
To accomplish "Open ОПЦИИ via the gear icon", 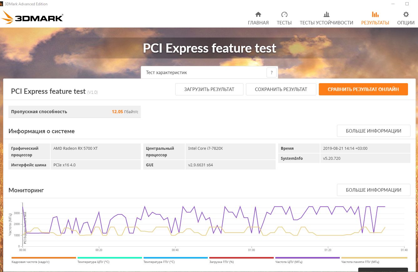I will click(x=406, y=14).
